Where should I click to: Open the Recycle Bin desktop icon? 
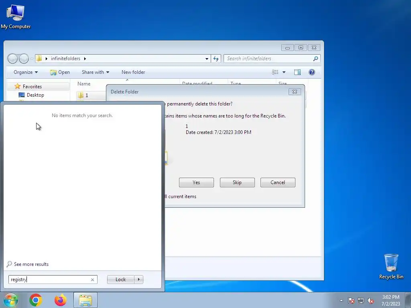(391, 266)
